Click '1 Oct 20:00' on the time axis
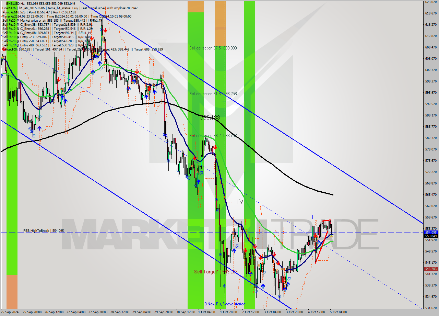 pos(229,312)
